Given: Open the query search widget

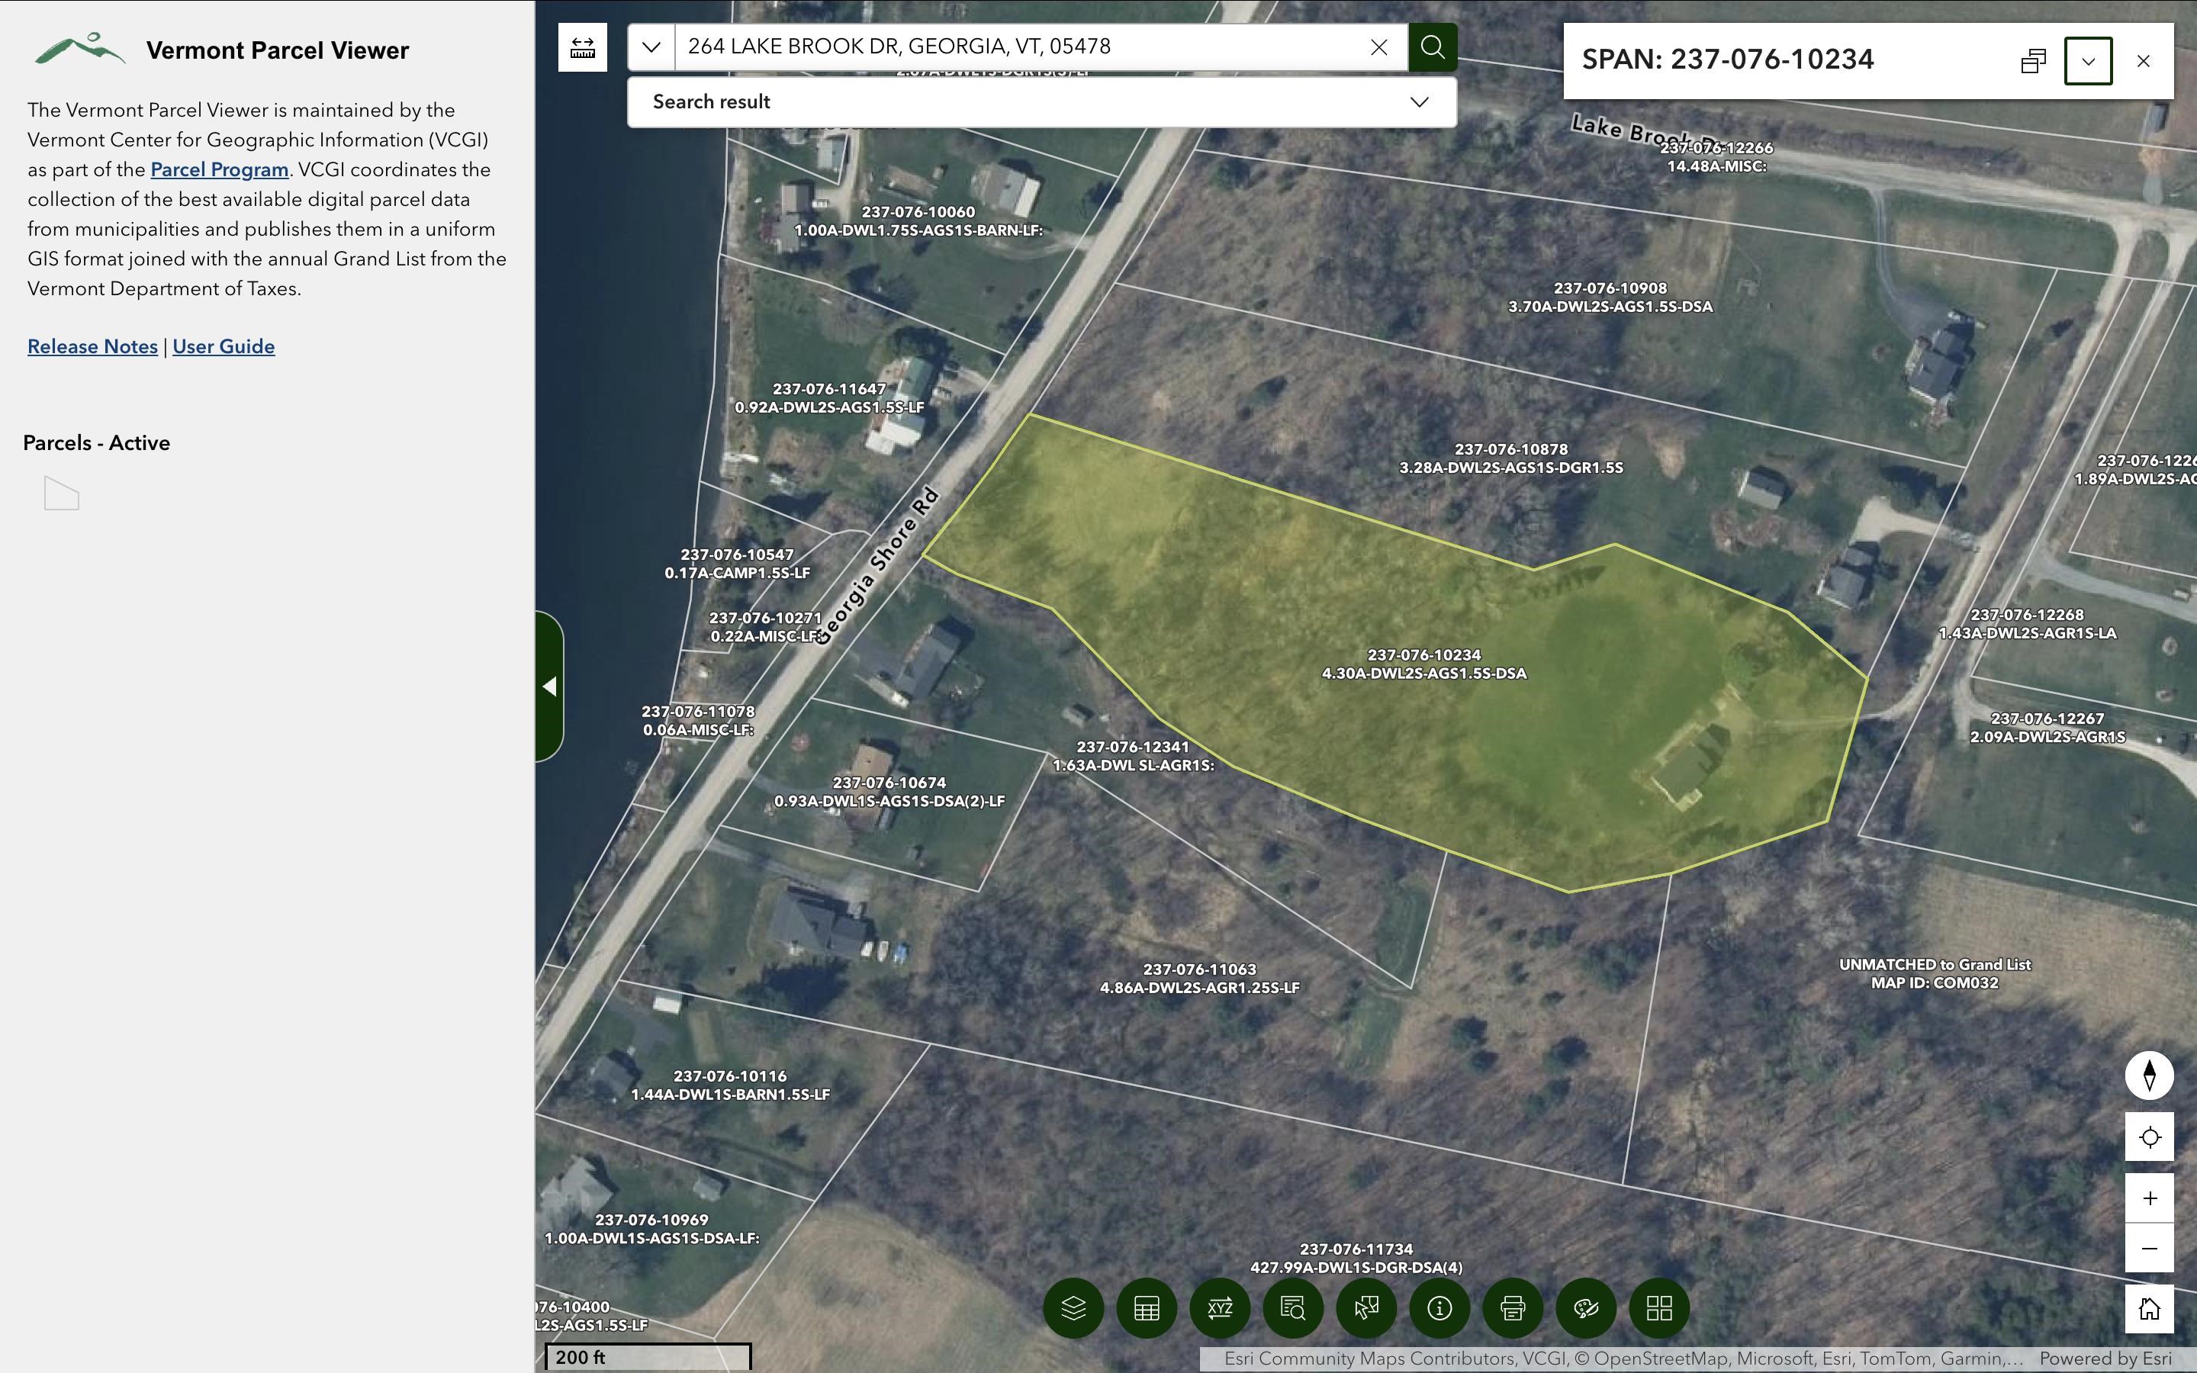Looking at the screenshot, I should 1293,1307.
